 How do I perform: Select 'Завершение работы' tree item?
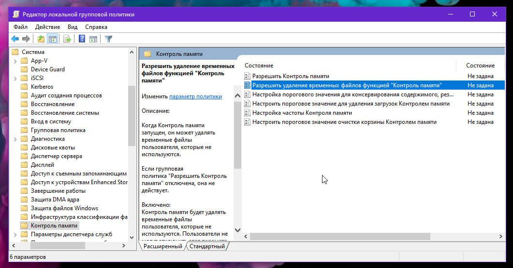(x=58, y=191)
